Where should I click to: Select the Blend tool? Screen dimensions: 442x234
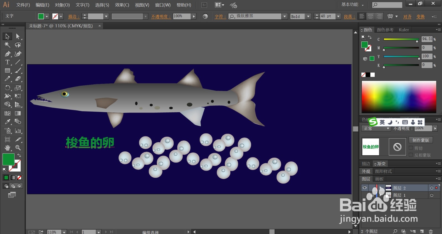click(18, 122)
